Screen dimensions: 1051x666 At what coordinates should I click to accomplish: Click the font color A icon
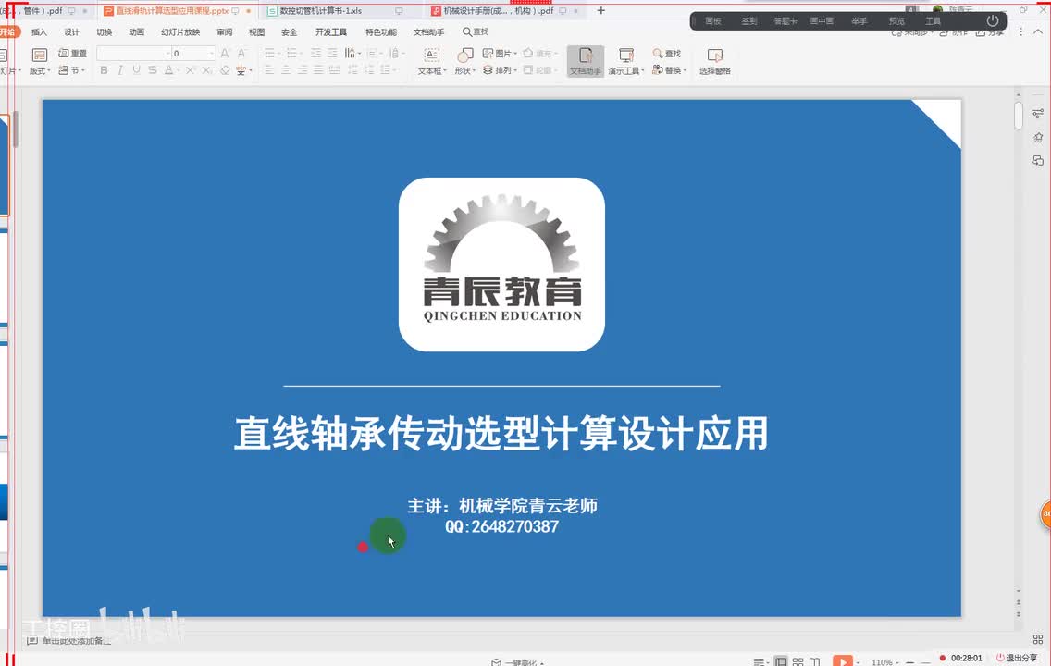(x=169, y=69)
